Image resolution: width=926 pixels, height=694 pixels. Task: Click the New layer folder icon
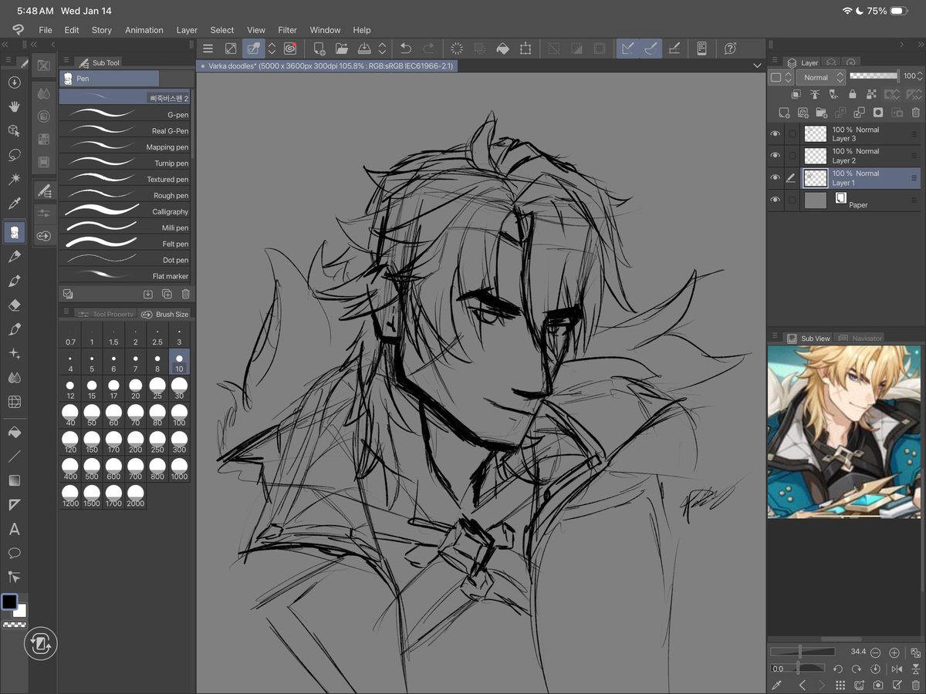[823, 112]
